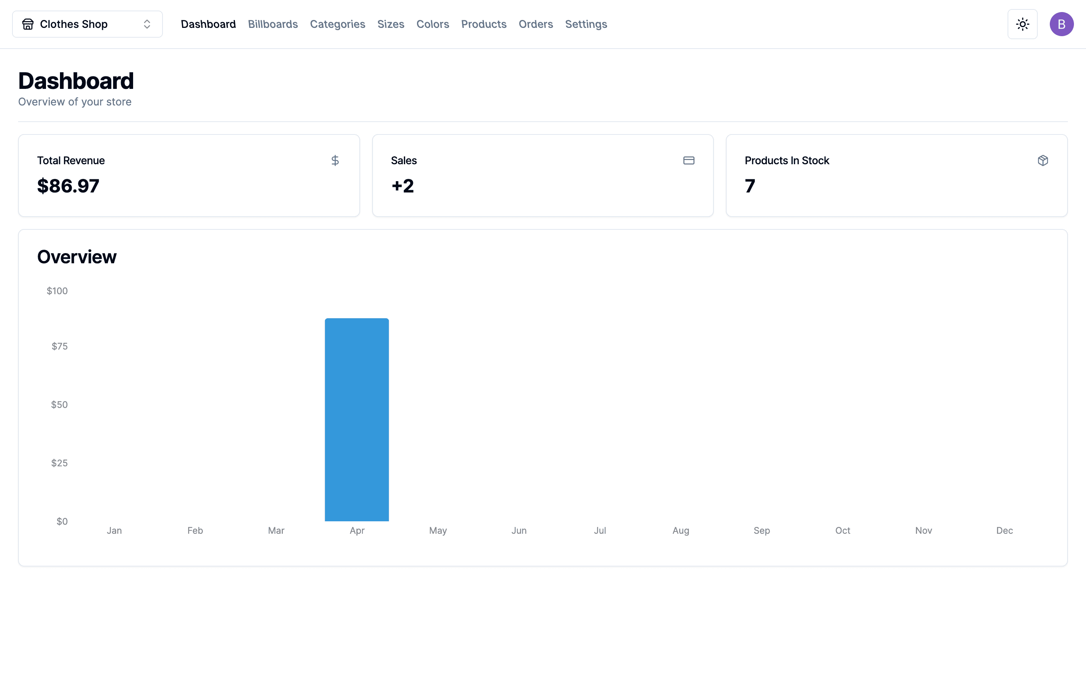Click the Colors navigation menu item
The image size is (1086, 678).
click(433, 24)
